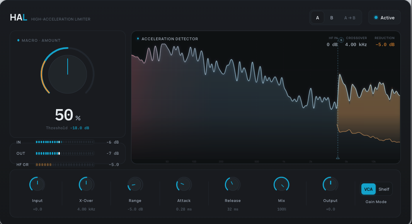Copy settings with A→B button
The image size is (412, 224).
tap(350, 18)
